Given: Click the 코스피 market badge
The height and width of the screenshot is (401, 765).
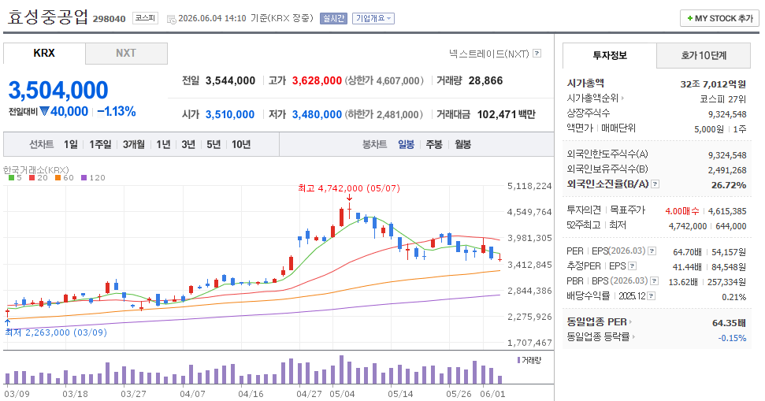Looking at the screenshot, I should (x=145, y=18).
